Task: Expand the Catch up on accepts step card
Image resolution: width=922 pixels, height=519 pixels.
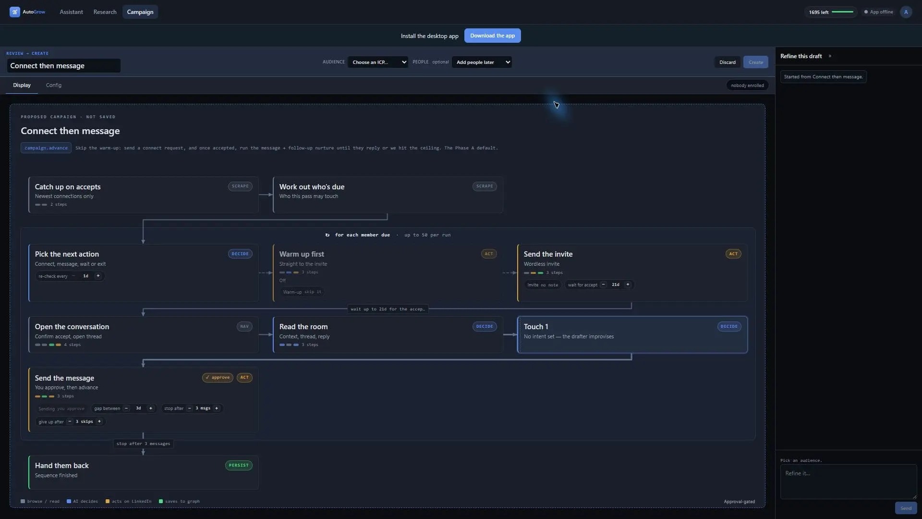Action: (144, 195)
